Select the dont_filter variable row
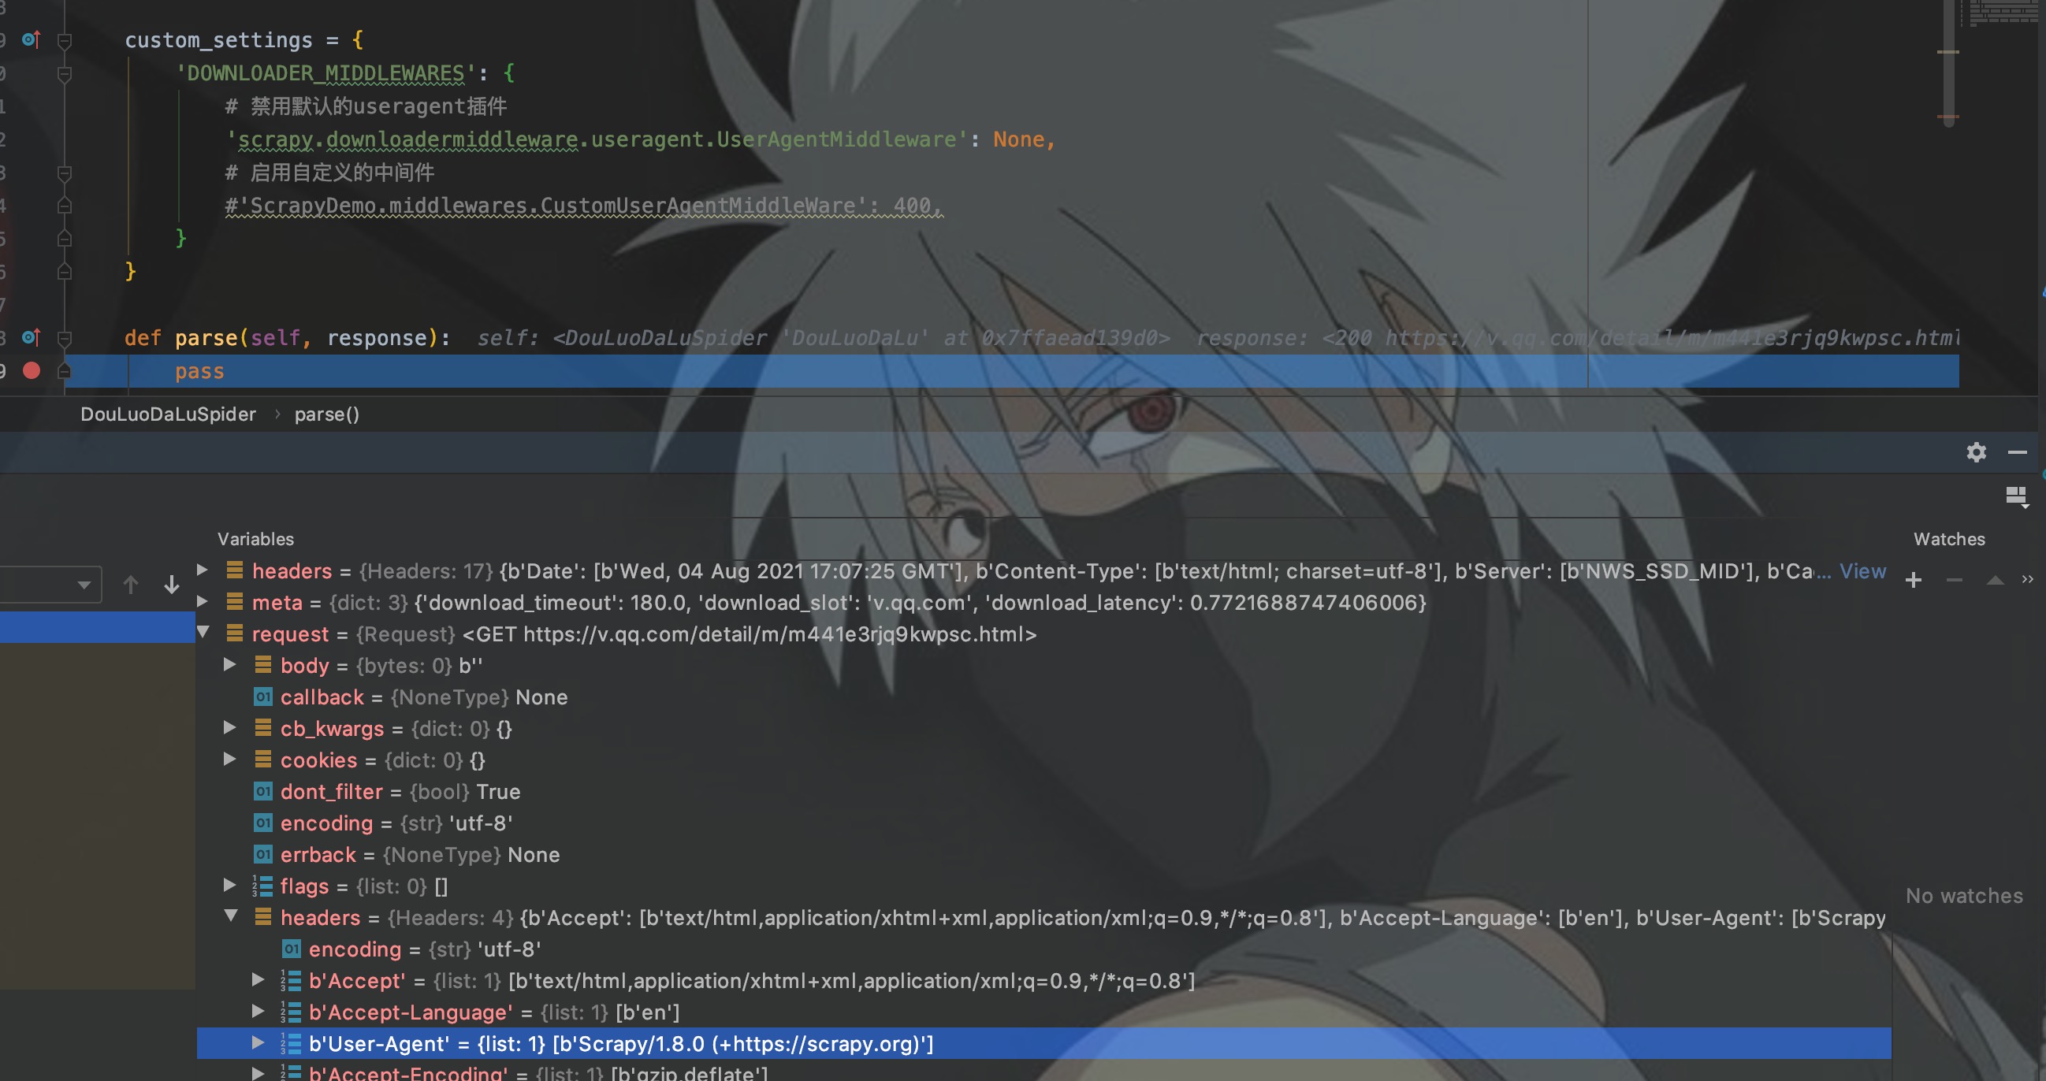Screen dimensions: 2046x1081 pyautogui.click(x=1043, y=792)
